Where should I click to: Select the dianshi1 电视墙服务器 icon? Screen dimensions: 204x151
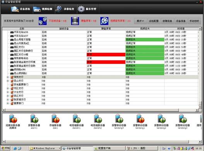point(77,119)
